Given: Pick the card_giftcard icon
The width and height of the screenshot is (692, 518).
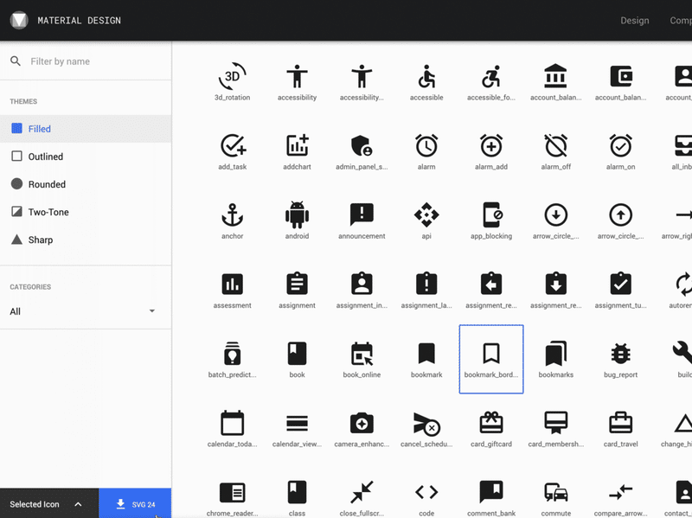Looking at the screenshot, I should pos(491,423).
